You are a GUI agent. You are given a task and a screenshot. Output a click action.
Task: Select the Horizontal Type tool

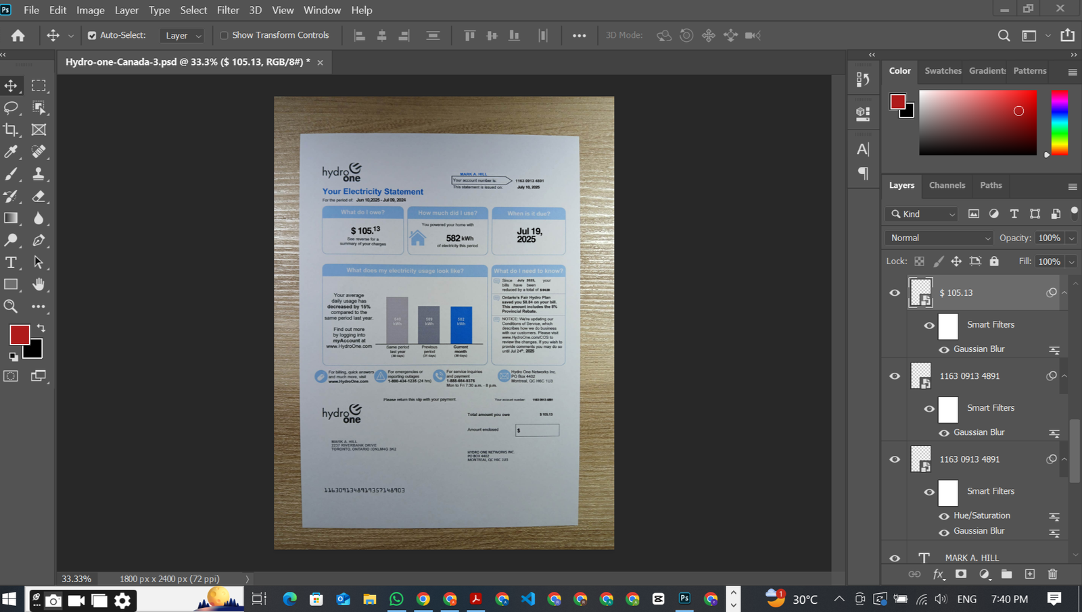point(11,263)
